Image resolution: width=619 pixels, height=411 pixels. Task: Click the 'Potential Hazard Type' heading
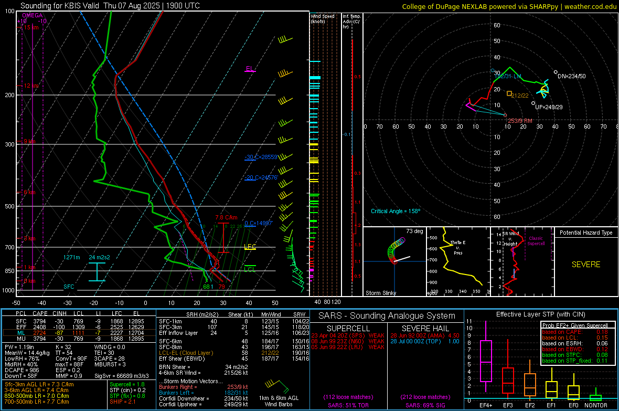tap(586, 233)
